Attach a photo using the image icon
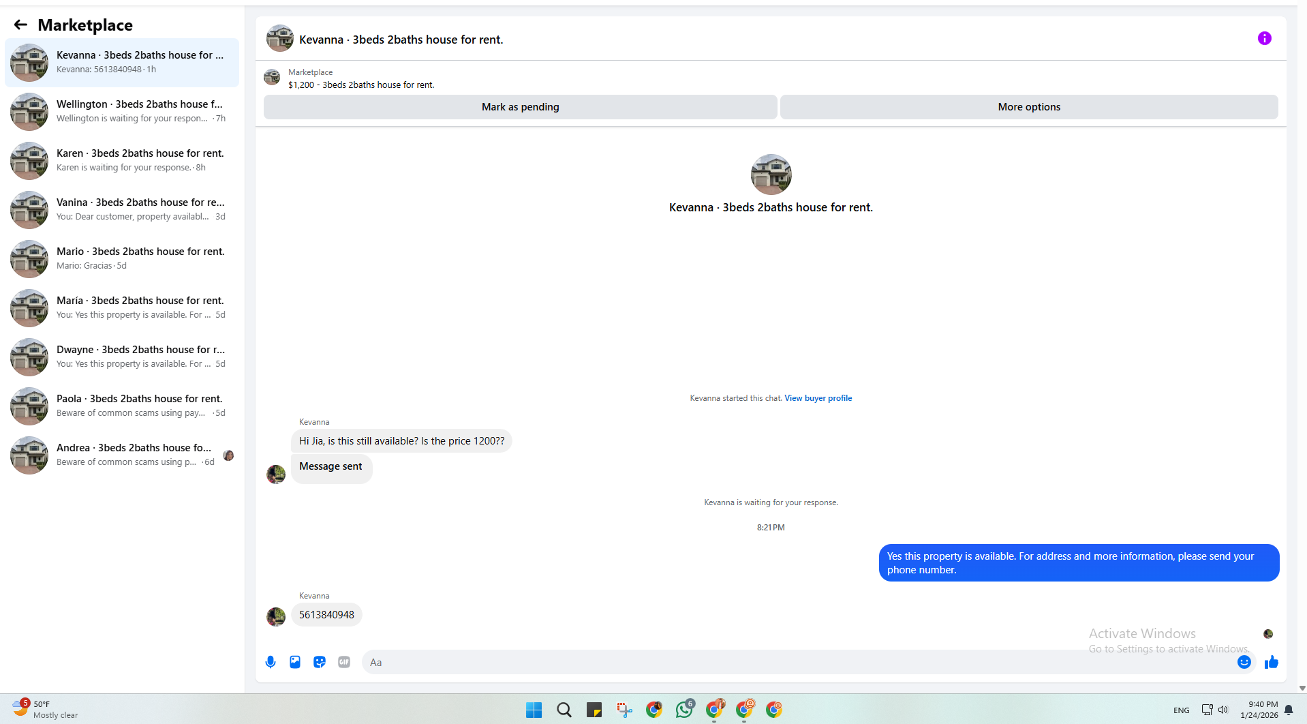1307x724 pixels. click(x=295, y=662)
